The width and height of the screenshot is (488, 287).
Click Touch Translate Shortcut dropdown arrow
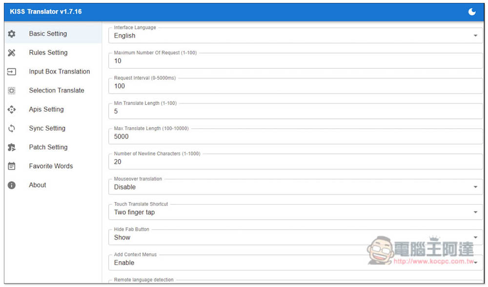click(475, 212)
